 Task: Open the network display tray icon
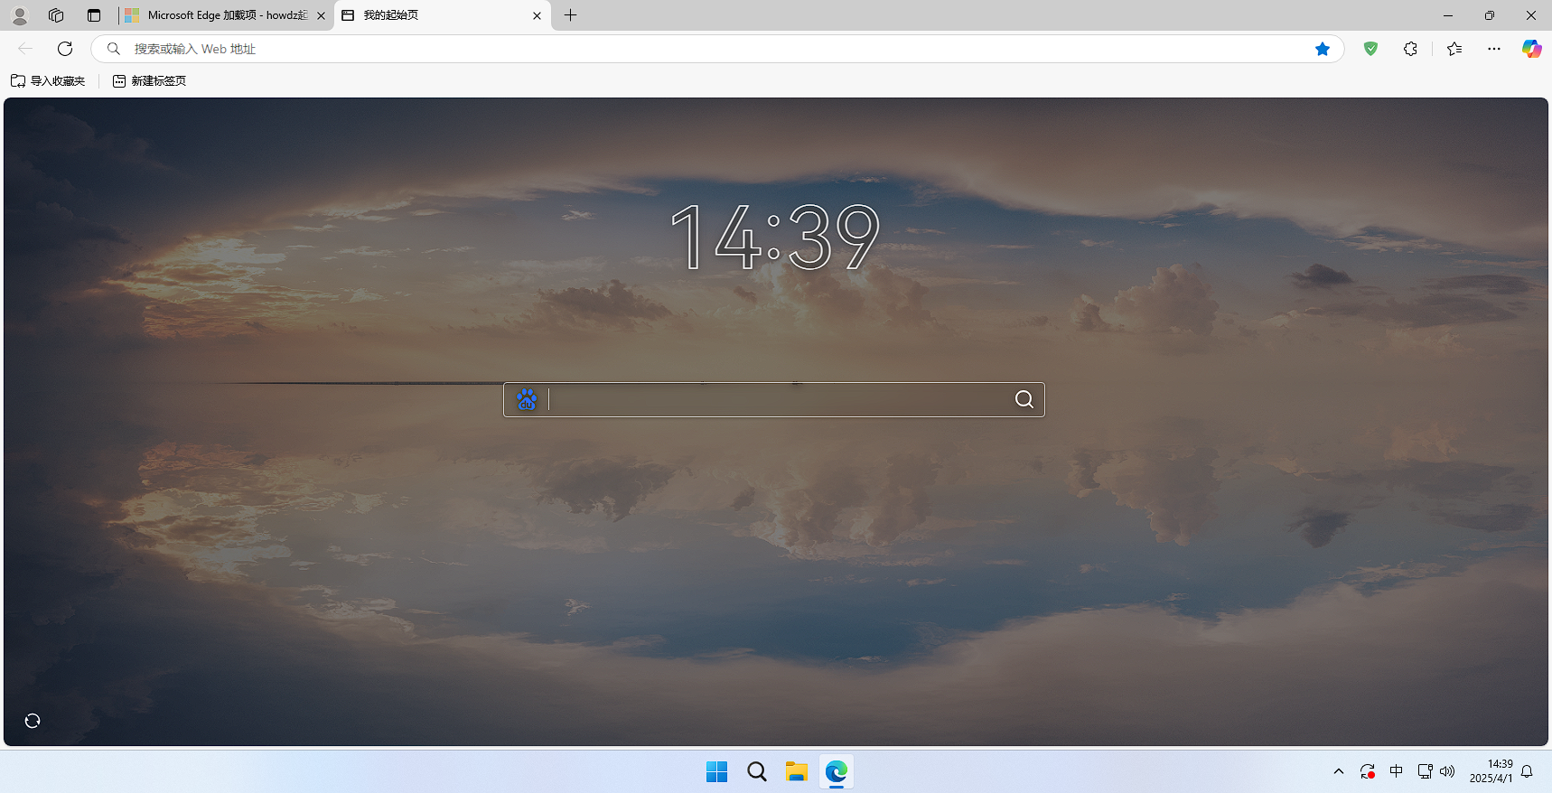tap(1425, 771)
